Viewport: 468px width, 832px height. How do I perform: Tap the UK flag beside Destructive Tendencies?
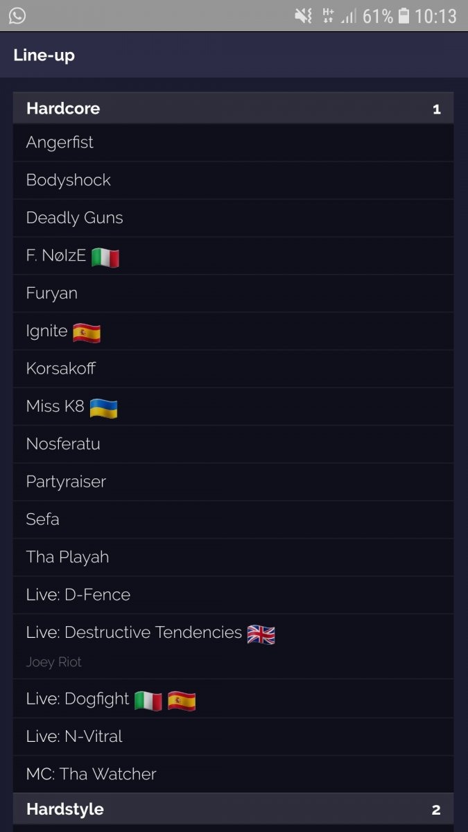coord(261,634)
